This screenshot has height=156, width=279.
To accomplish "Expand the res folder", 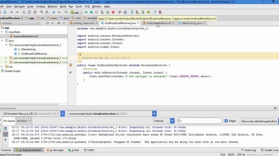I will coord(2,67).
